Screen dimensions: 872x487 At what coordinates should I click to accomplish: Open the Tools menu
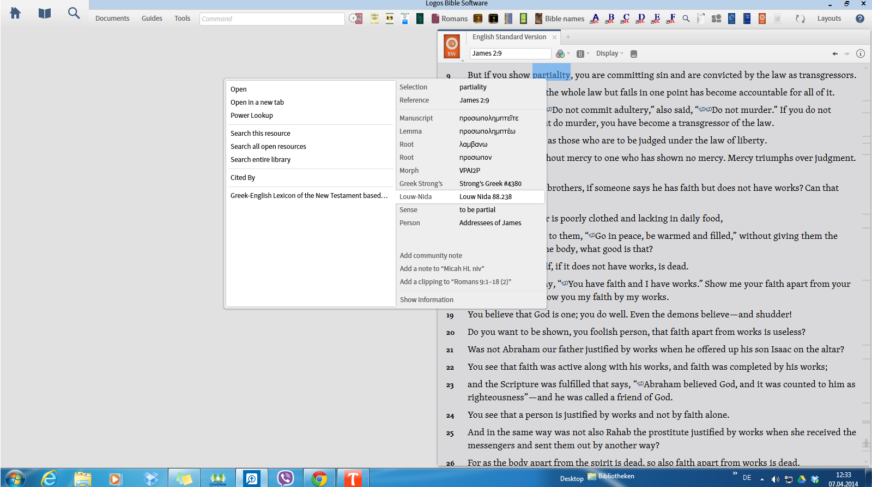[182, 19]
